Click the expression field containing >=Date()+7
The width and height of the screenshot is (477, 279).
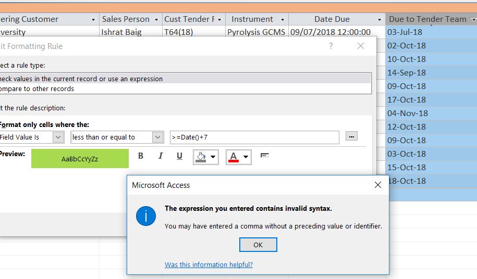(254, 137)
